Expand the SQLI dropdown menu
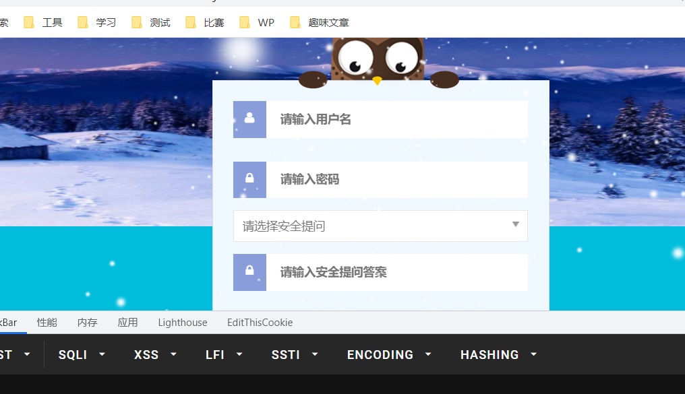Viewport: 685px width, 394px height. 82,354
